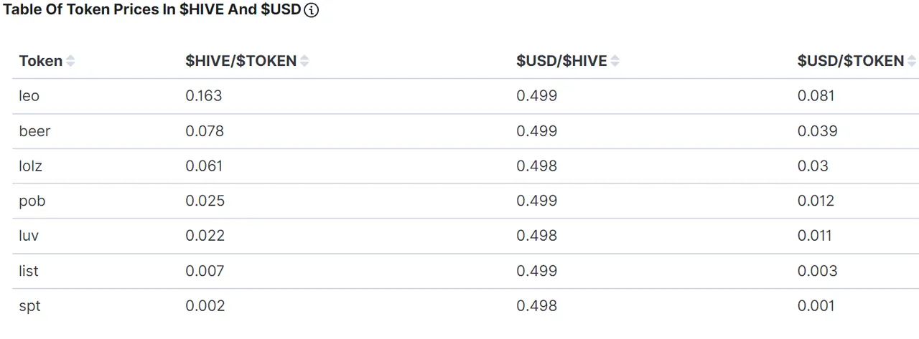This screenshot has height=339, width=919.
Task: Click the 0.163 value for leo
Action: (x=204, y=95)
